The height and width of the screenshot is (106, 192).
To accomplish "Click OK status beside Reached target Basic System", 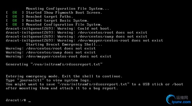I will (15, 20).
